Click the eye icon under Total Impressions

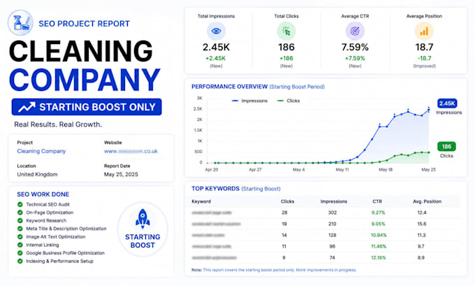pyautogui.click(x=216, y=31)
